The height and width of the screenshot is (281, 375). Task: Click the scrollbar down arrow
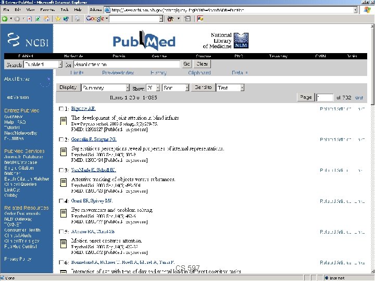[x=372, y=272]
